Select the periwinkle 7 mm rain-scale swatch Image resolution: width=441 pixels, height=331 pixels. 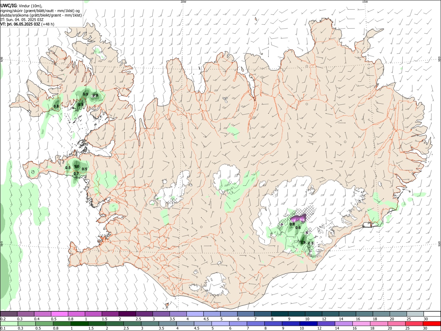click(x=256, y=323)
